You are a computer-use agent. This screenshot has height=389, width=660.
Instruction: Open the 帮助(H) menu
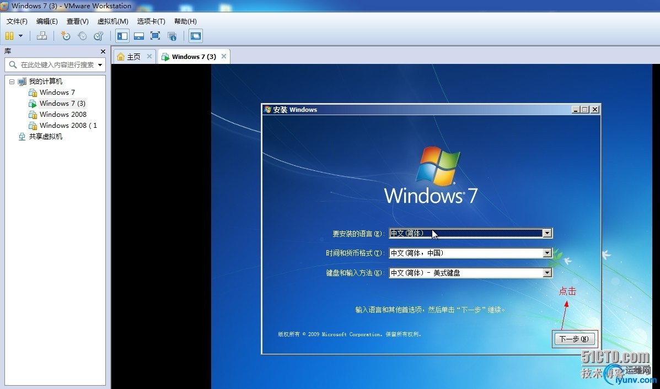[x=185, y=21]
